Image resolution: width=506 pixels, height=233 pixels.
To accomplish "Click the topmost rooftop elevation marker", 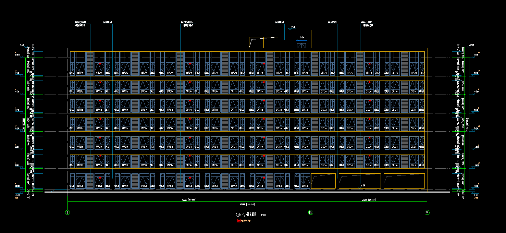I will click(x=293, y=27).
